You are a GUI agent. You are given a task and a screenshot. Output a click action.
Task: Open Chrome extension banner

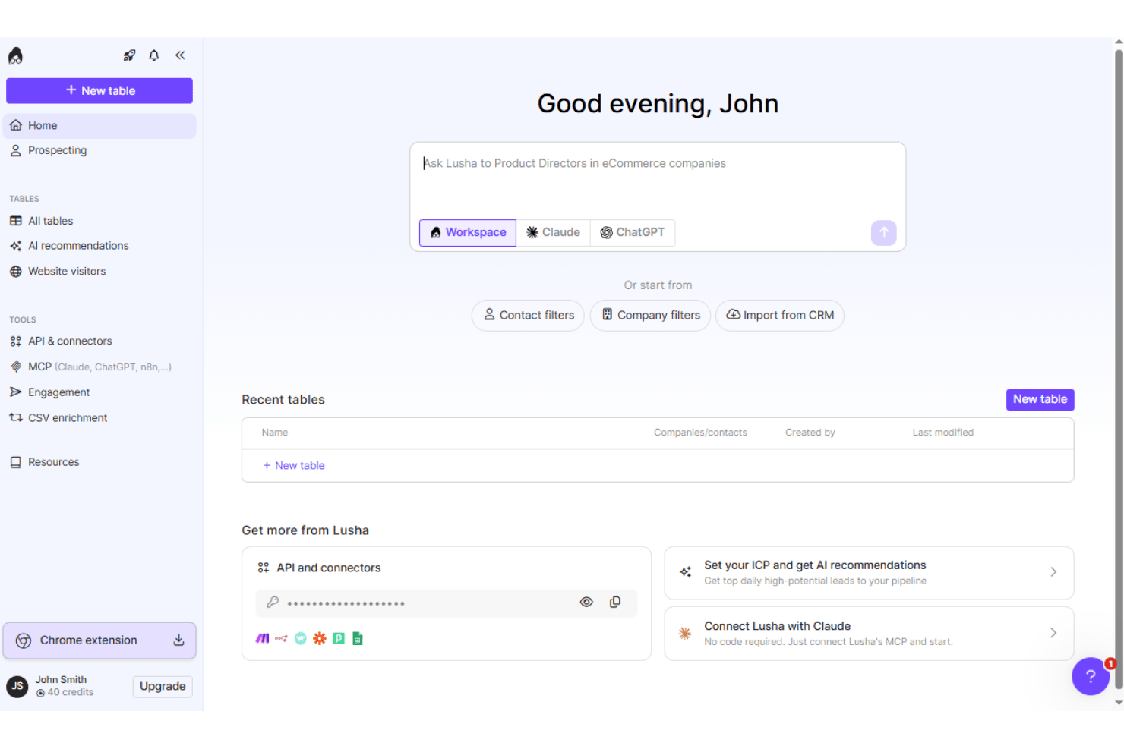tap(99, 640)
